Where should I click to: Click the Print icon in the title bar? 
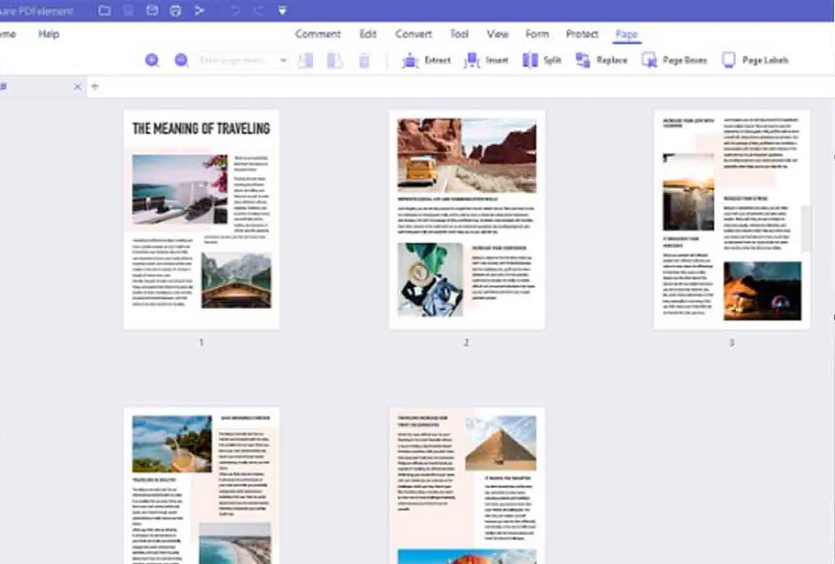click(175, 10)
